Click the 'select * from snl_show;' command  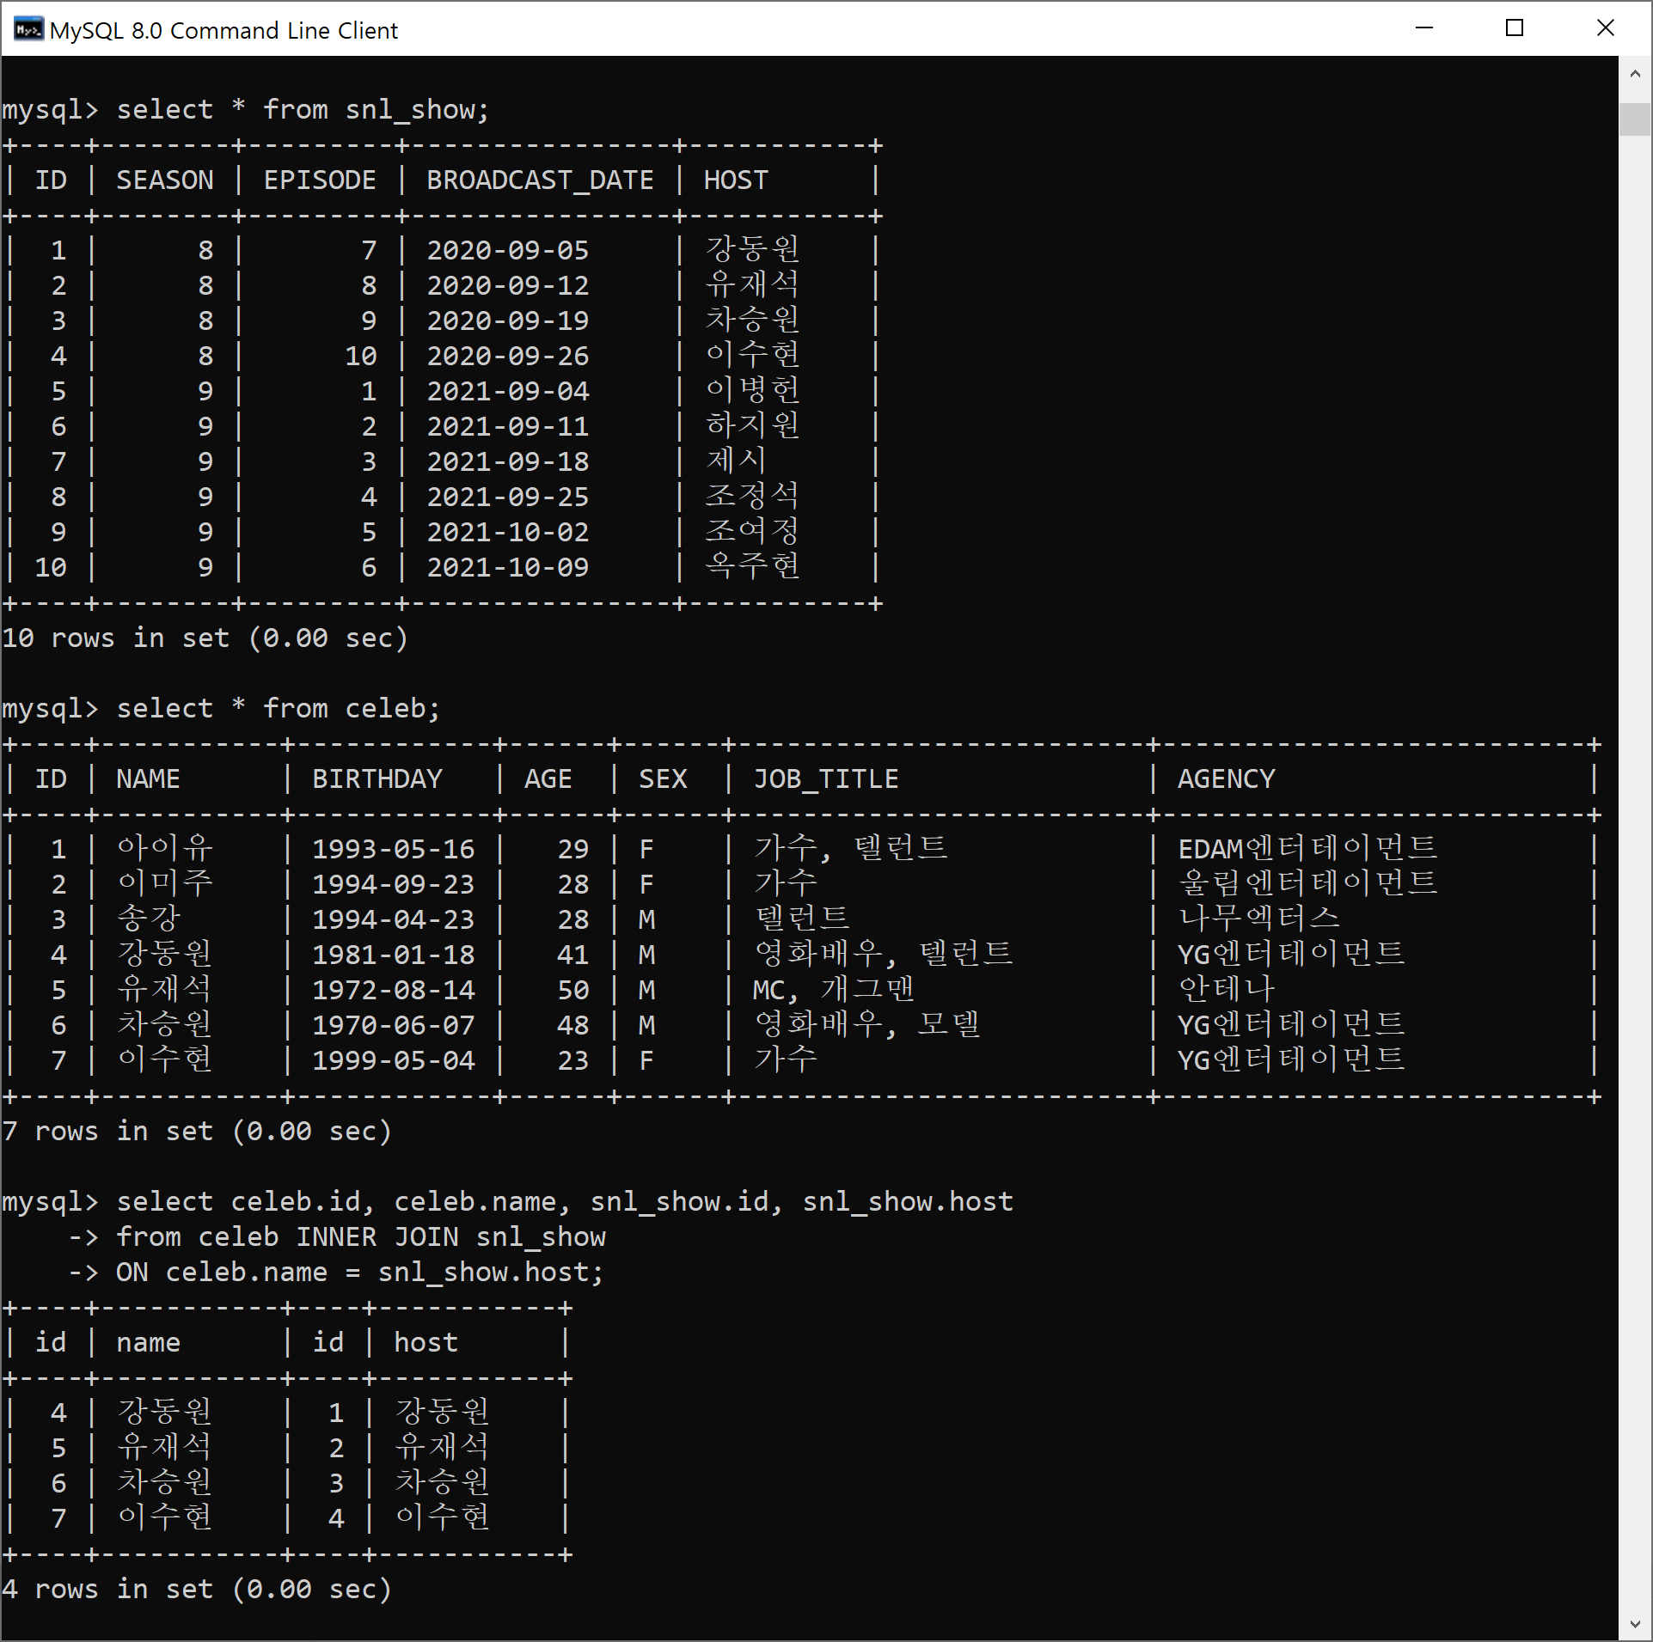pyautogui.click(x=303, y=110)
